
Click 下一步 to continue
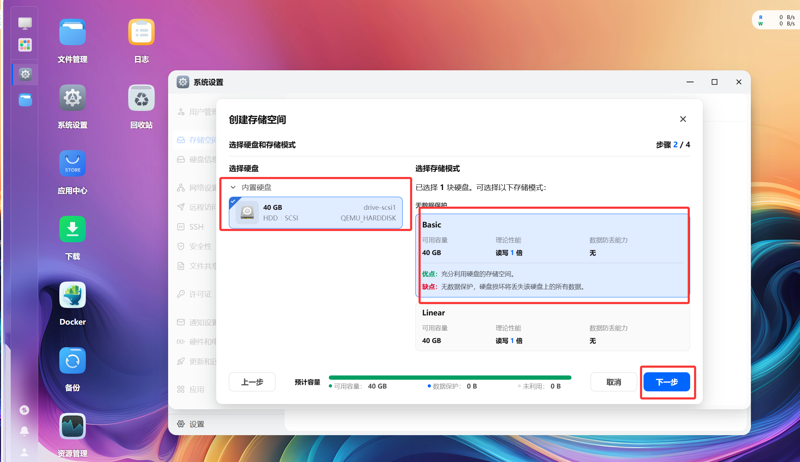[x=666, y=382]
